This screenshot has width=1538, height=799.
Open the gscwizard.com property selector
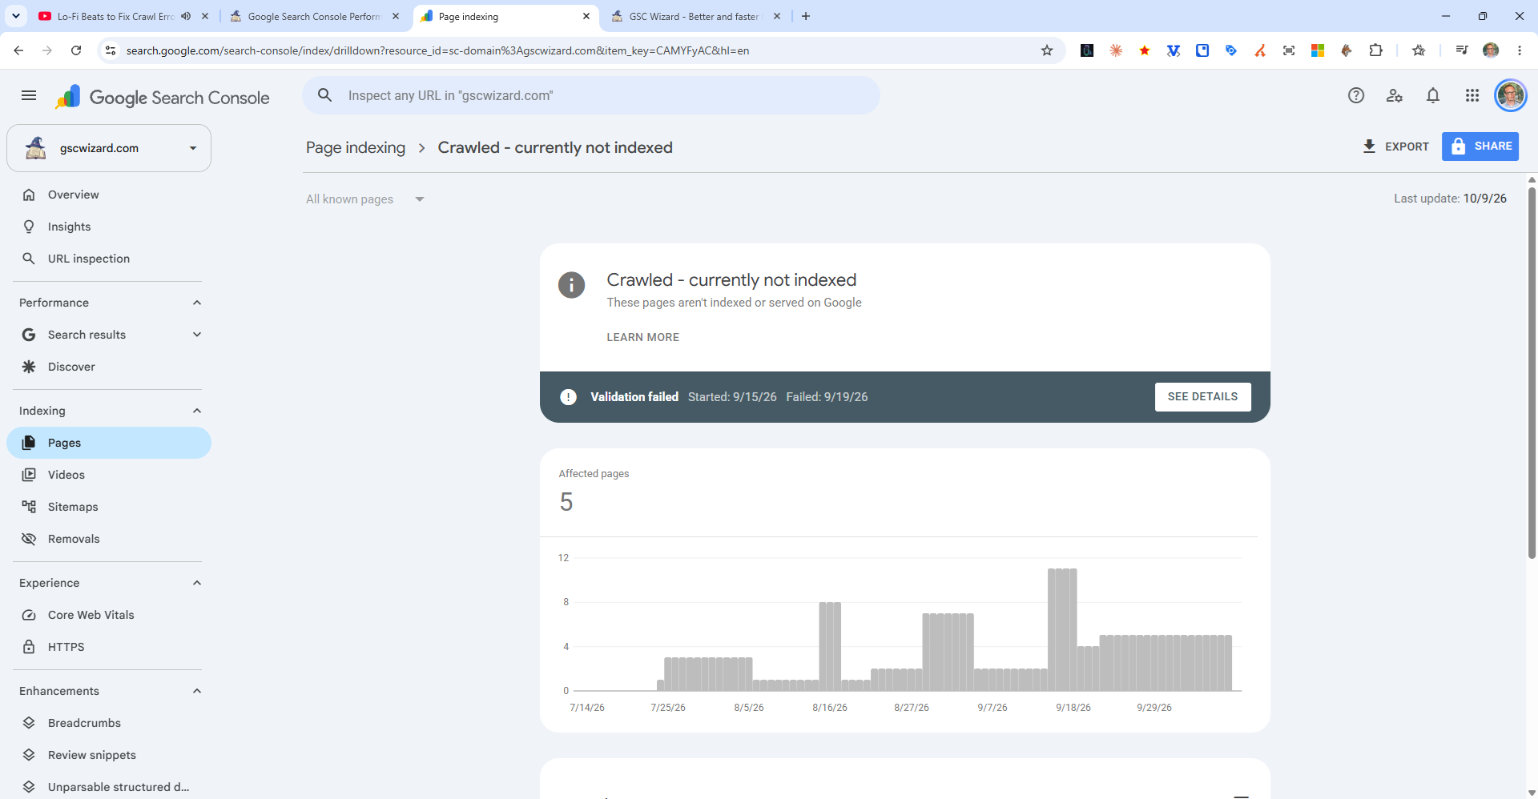(x=109, y=148)
